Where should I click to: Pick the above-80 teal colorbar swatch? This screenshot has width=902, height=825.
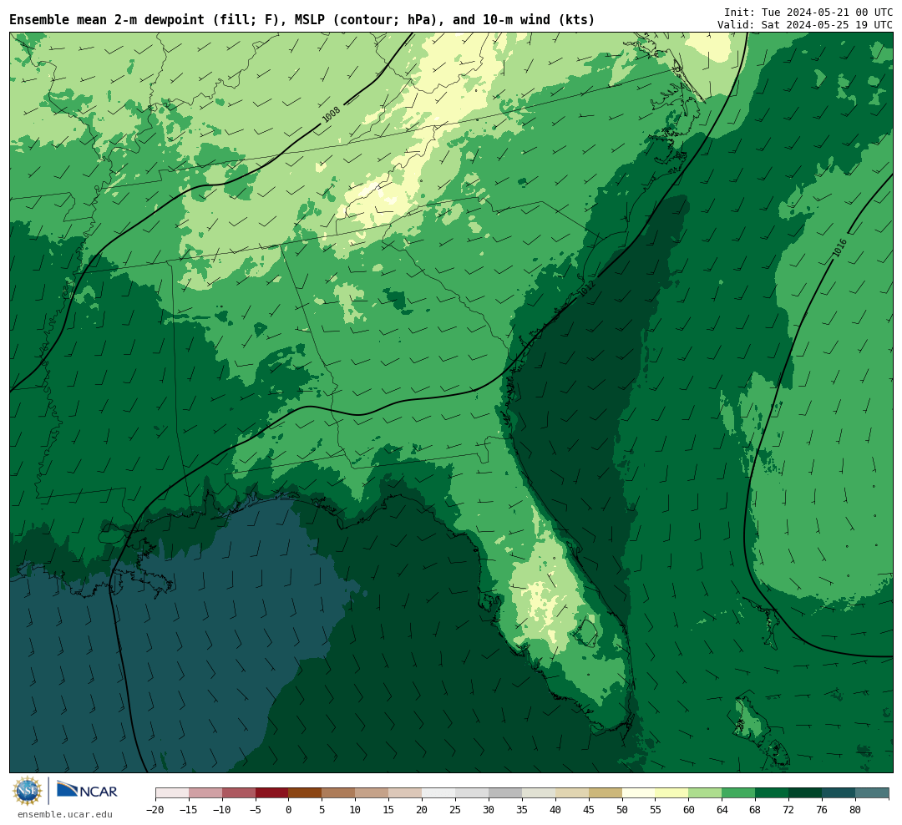[x=872, y=793]
